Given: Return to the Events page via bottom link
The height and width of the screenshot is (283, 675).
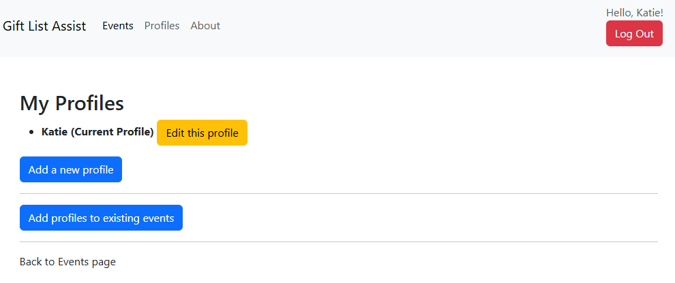Looking at the screenshot, I should 67,261.
